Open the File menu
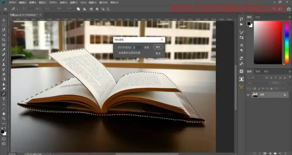This screenshot has height=155, width=292. pyautogui.click(x=12, y=2)
